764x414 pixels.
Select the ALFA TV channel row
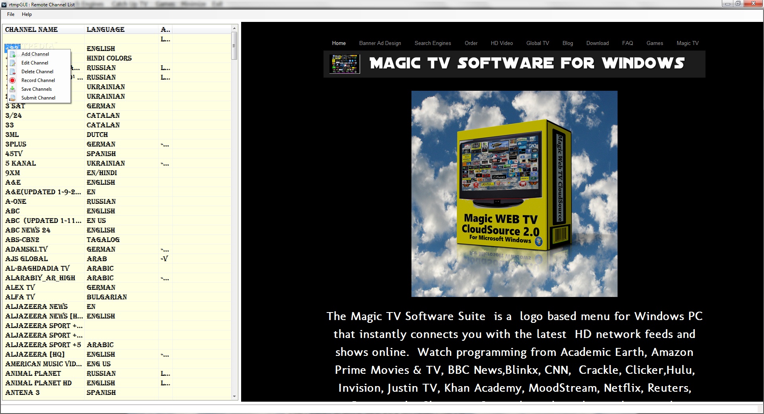pyautogui.click(x=117, y=297)
